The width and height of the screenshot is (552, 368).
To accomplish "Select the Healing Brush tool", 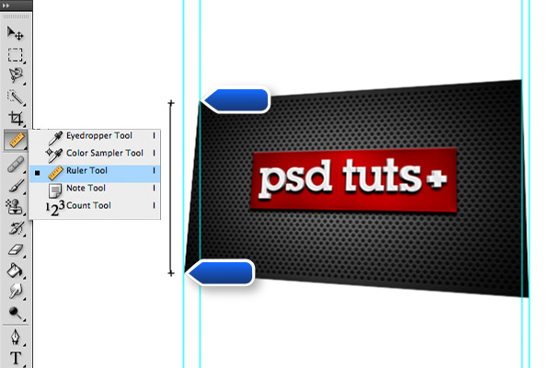I will point(15,164).
